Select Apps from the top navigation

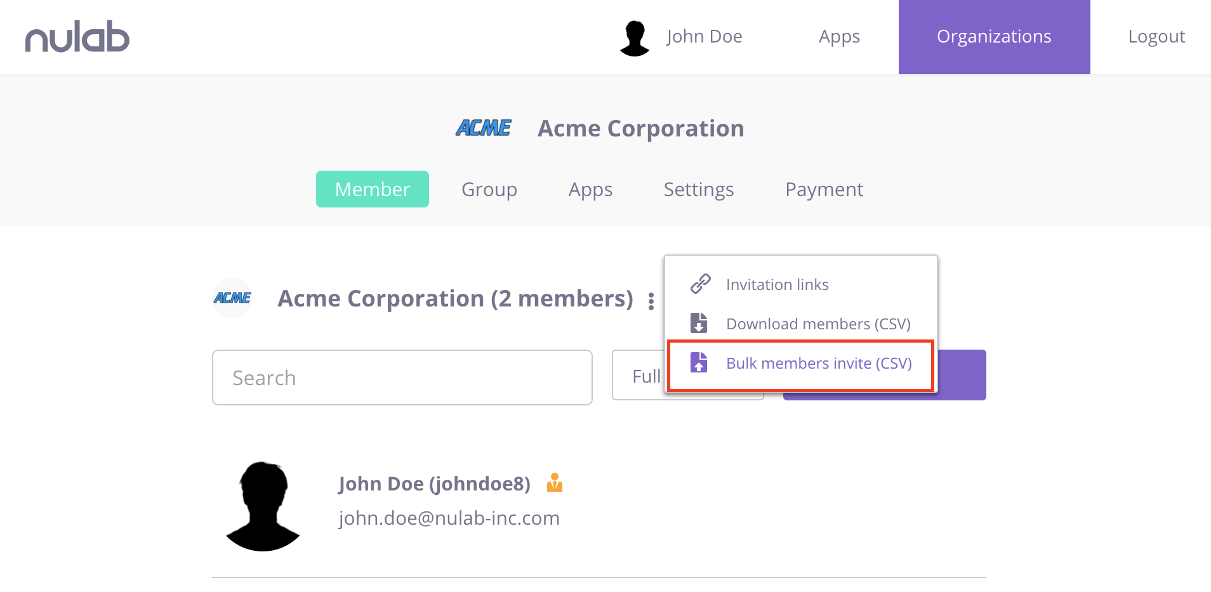[x=838, y=36]
